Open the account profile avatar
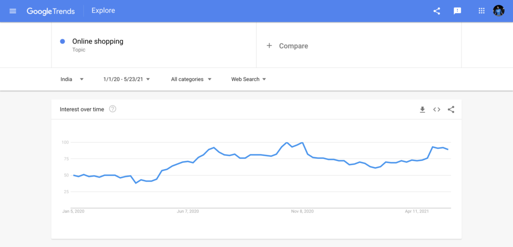 coord(498,11)
